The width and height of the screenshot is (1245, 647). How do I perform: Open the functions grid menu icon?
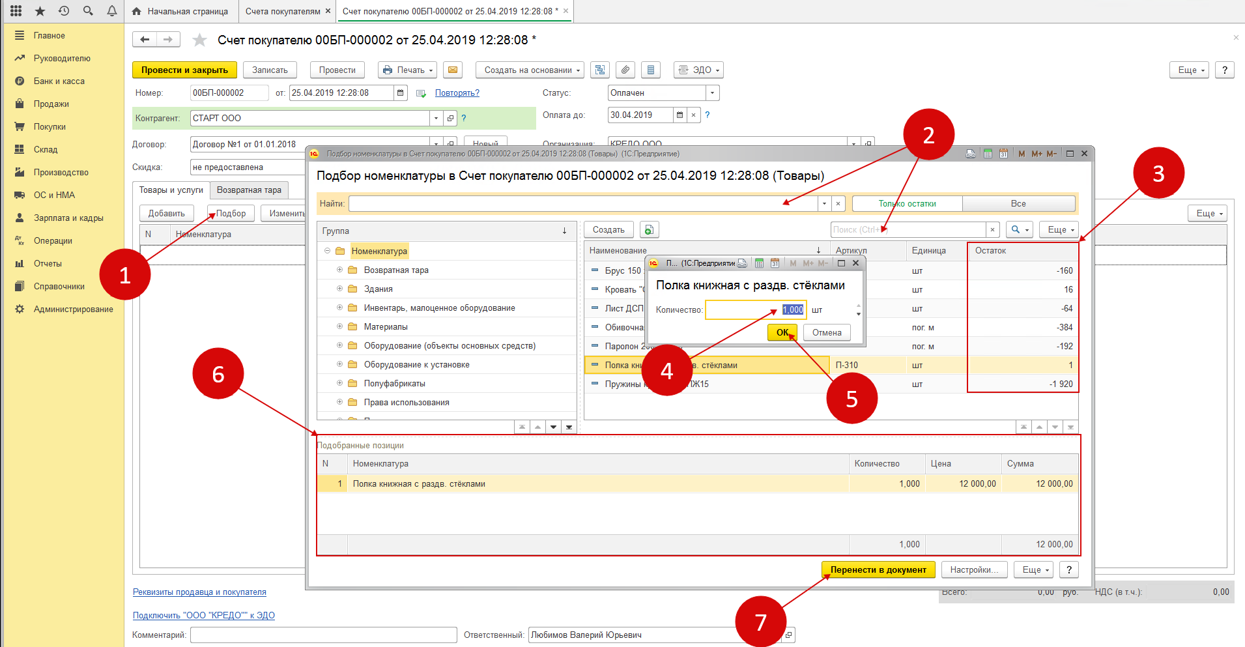click(16, 11)
